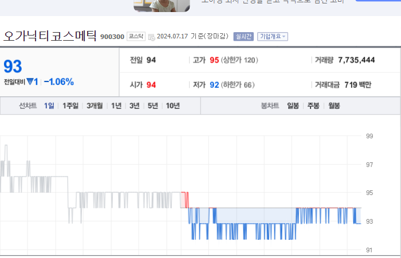Click the ad thumbnail image at top

(x=162, y=6)
